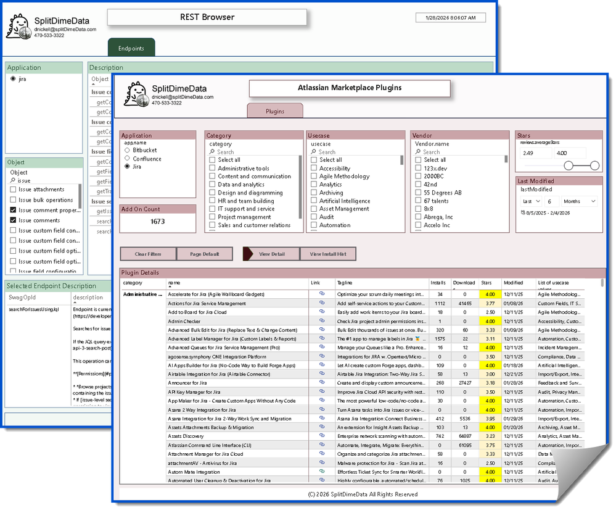Check the Data and analytics category checkbox
Viewport: 616px width, 510px height.
212,185
